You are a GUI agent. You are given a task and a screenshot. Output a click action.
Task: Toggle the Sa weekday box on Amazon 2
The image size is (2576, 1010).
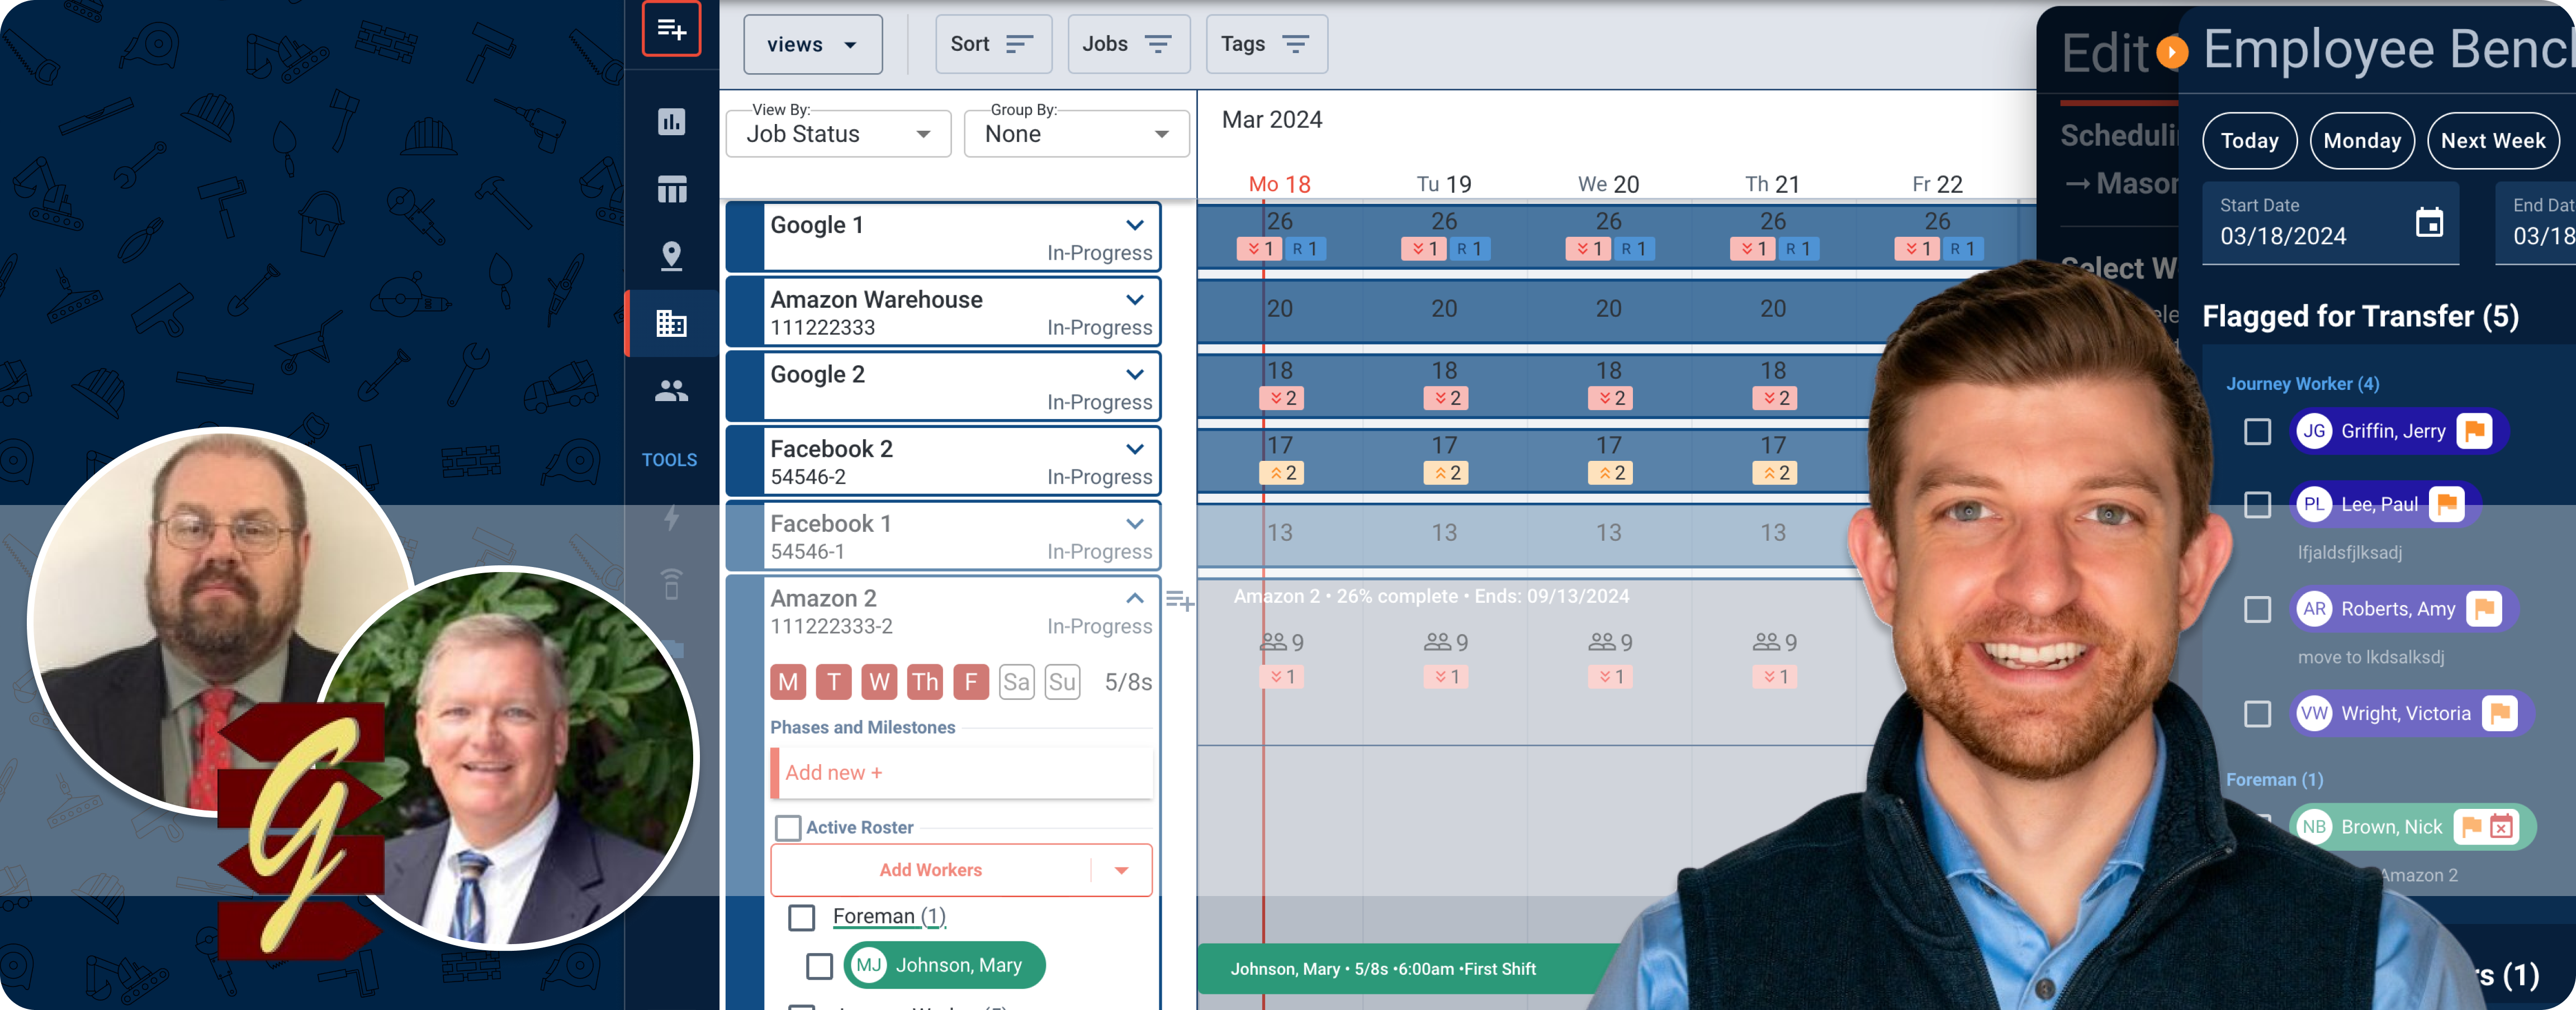(1016, 682)
